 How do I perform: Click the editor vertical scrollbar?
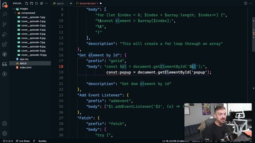pyautogui.click(x=253, y=34)
